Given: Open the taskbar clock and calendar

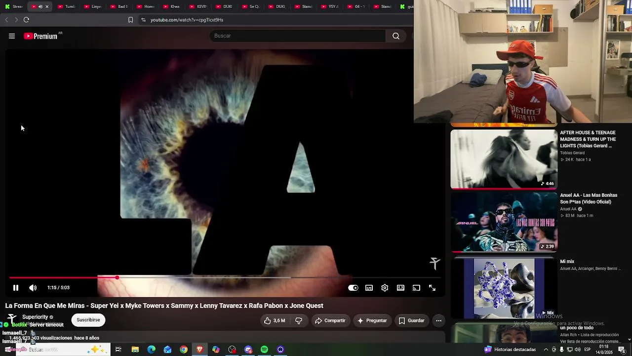Looking at the screenshot, I should click(x=604, y=350).
